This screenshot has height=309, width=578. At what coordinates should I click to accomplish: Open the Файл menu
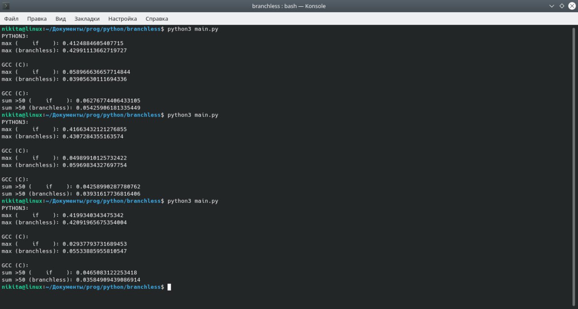(x=11, y=18)
